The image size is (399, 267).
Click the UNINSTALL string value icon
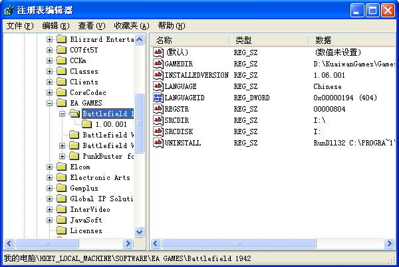(158, 143)
